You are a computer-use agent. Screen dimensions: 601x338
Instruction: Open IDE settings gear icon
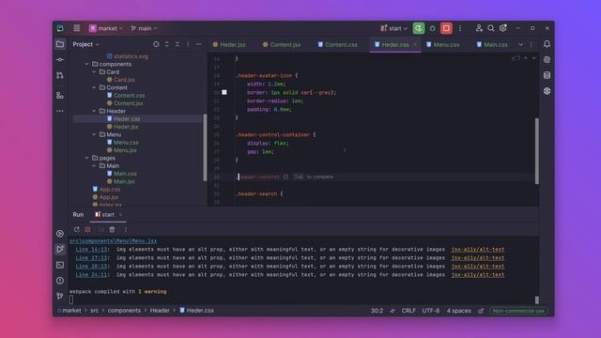tap(503, 28)
